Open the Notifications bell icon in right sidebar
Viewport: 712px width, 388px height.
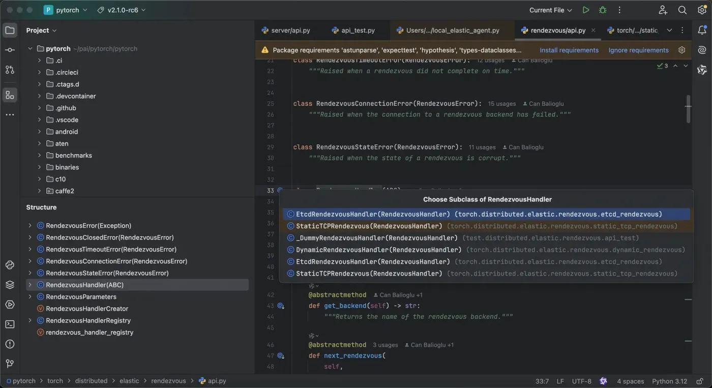(x=702, y=30)
